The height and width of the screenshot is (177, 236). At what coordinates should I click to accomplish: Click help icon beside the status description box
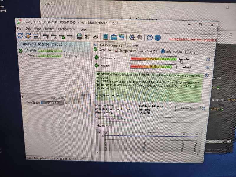click(207, 75)
